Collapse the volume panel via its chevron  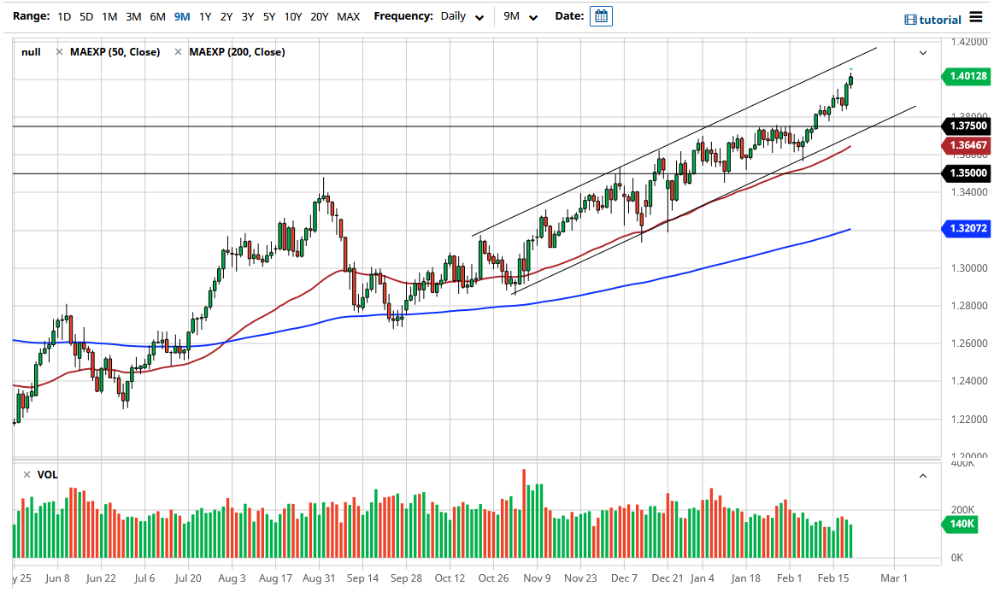click(922, 475)
